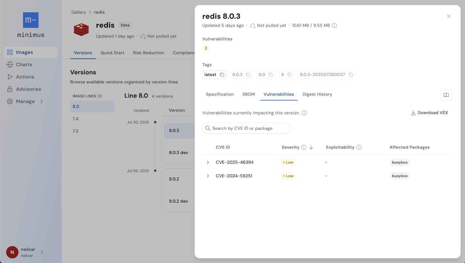Switch to the SBOM tab
465x263 pixels.
[x=249, y=94]
